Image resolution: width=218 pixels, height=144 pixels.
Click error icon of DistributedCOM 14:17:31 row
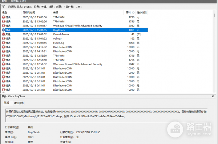pyautogui.click(x=3, y=52)
